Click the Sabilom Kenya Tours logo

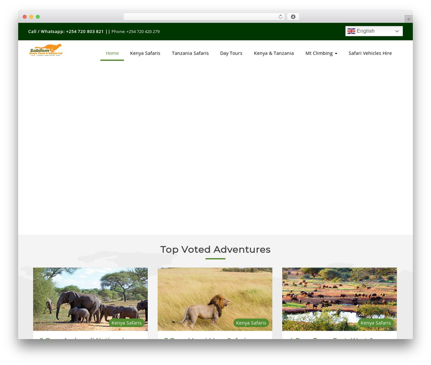point(46,50)
